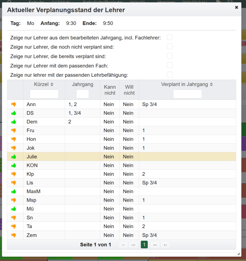Click the thumbs-down icon beside Klp
The width and height of the screenshot is (246, 261).
coord(14,174)
